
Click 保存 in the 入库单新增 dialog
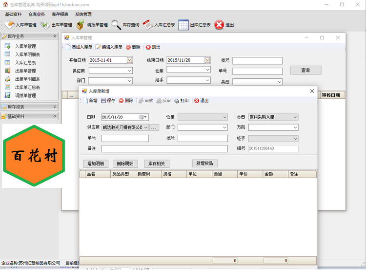tap(108, 101)
